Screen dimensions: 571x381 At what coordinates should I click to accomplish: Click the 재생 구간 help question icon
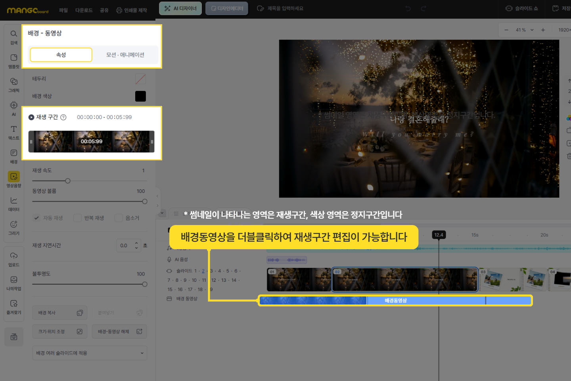point(63,117)
